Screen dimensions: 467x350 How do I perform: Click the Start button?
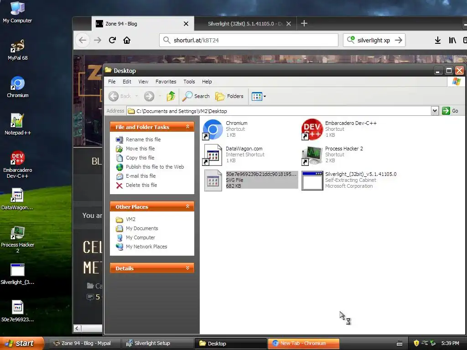(x=22, y=343)
